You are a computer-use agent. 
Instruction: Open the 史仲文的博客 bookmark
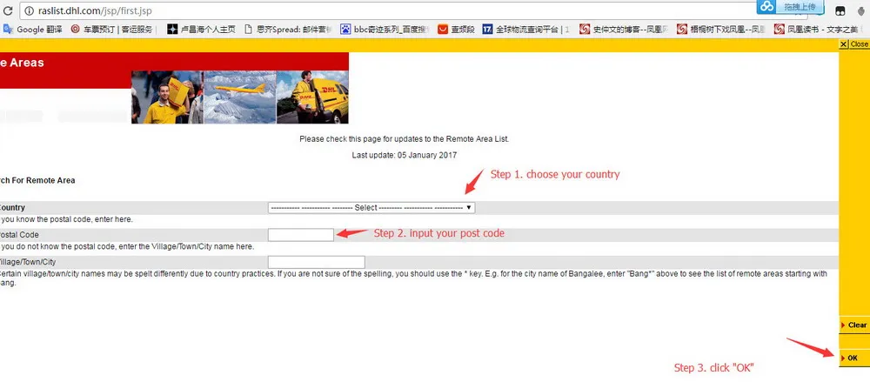pyautogui.click(x=624, y=29)
